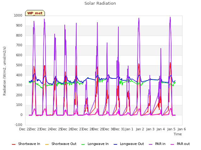201x150 pixels.
Task: Toggle the Longwave Out legend entry
Action: tap(129, 144)
